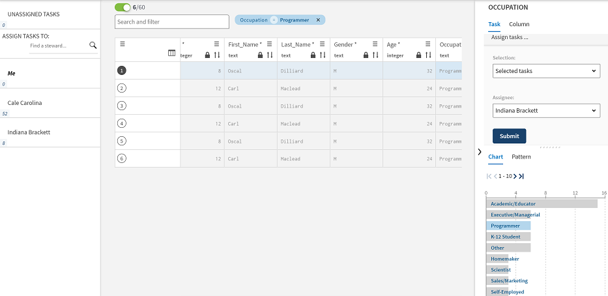Select row 1 number circle
This screenshot has width=608, height=296.
click(122, 70)
